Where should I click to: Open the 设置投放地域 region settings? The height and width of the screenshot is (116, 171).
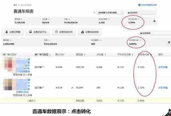coord(90,32)
